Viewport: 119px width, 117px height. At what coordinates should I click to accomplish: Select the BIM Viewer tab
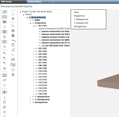(x=6, y=2)
